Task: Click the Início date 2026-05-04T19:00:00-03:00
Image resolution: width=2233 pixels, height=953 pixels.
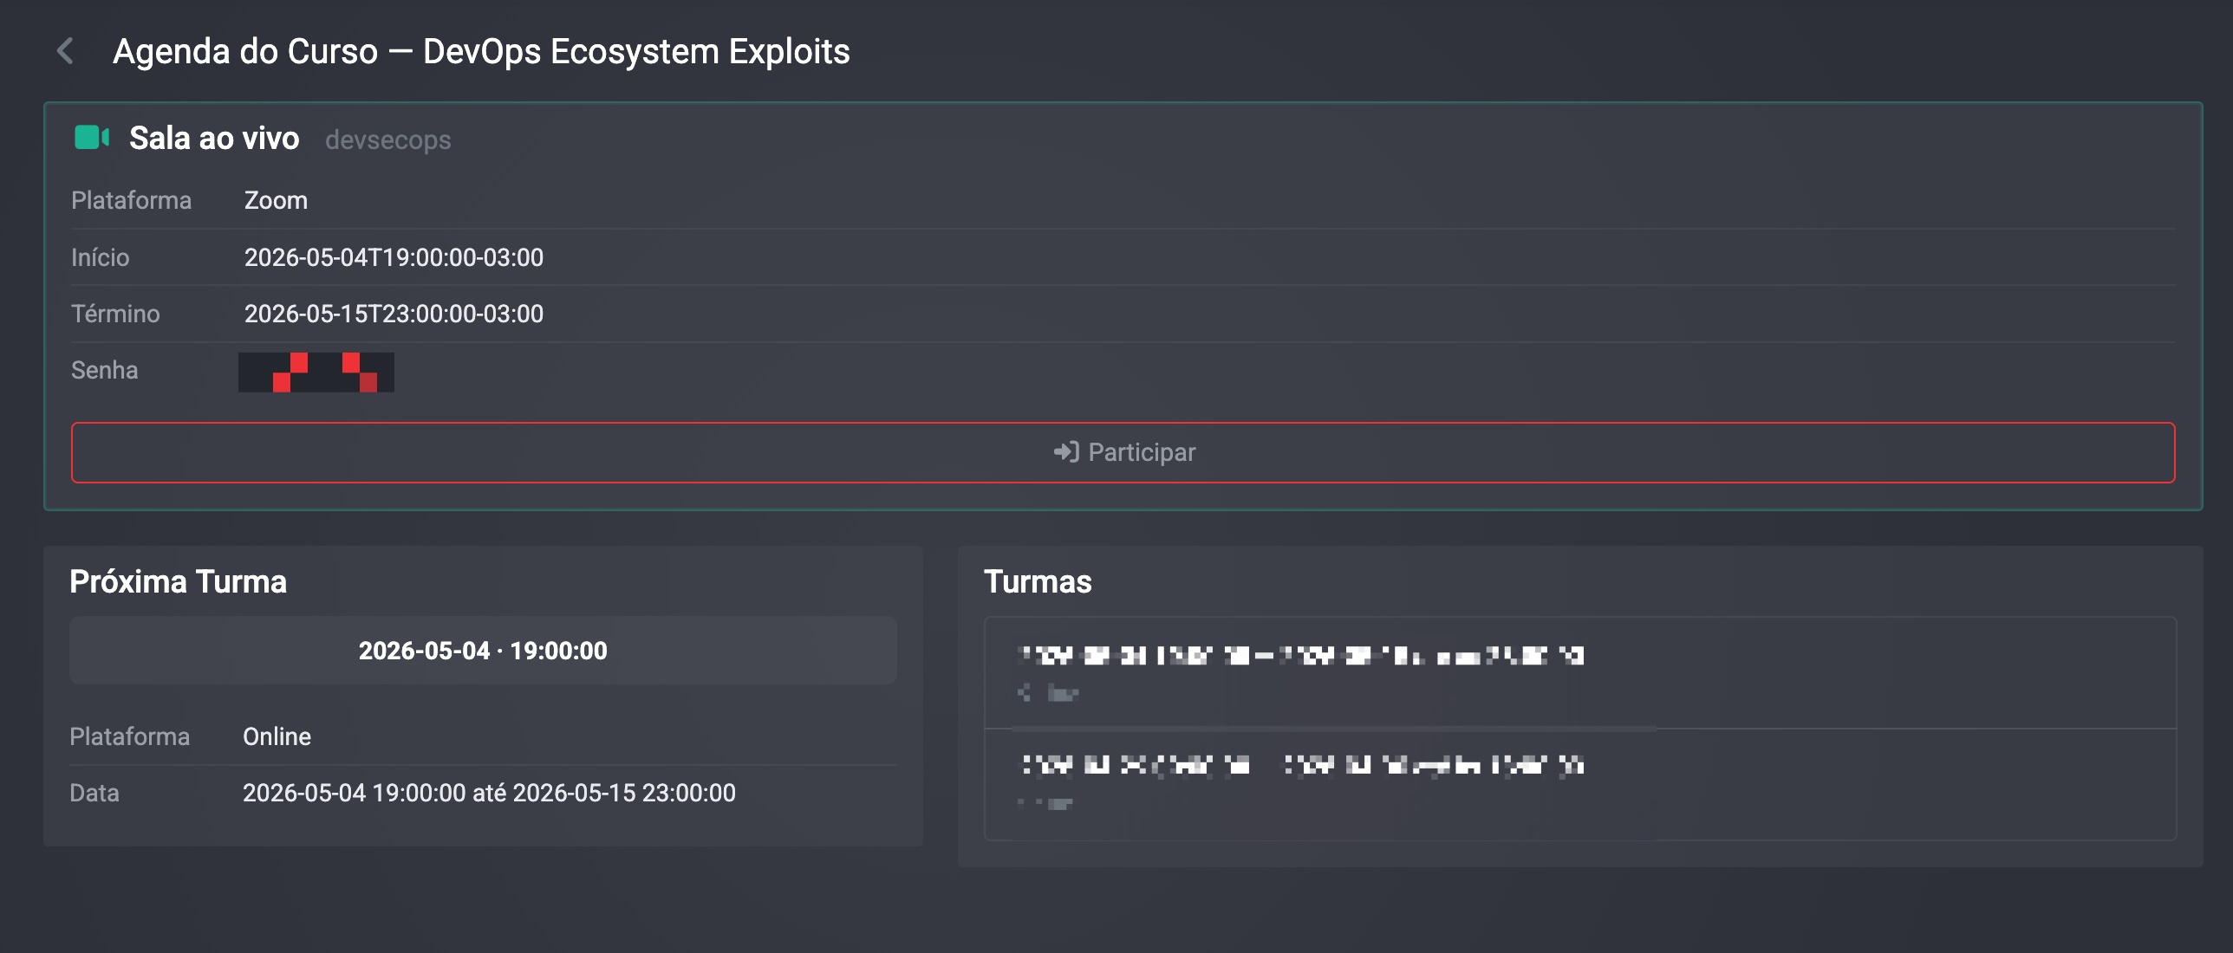Action: pyautogui.click(x=394, y=257)
